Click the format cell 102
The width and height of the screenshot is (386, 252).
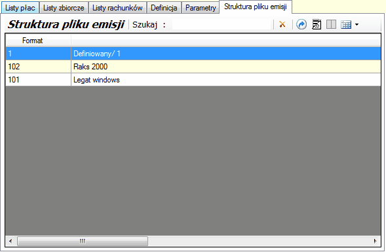pyautogui.click(x=38, y=66)
